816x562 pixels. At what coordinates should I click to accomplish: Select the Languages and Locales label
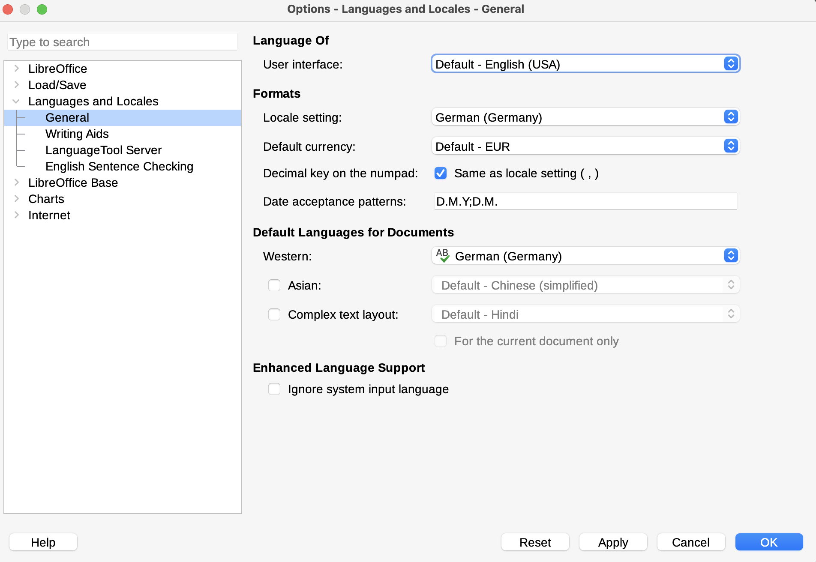click(x=93, y=101)
